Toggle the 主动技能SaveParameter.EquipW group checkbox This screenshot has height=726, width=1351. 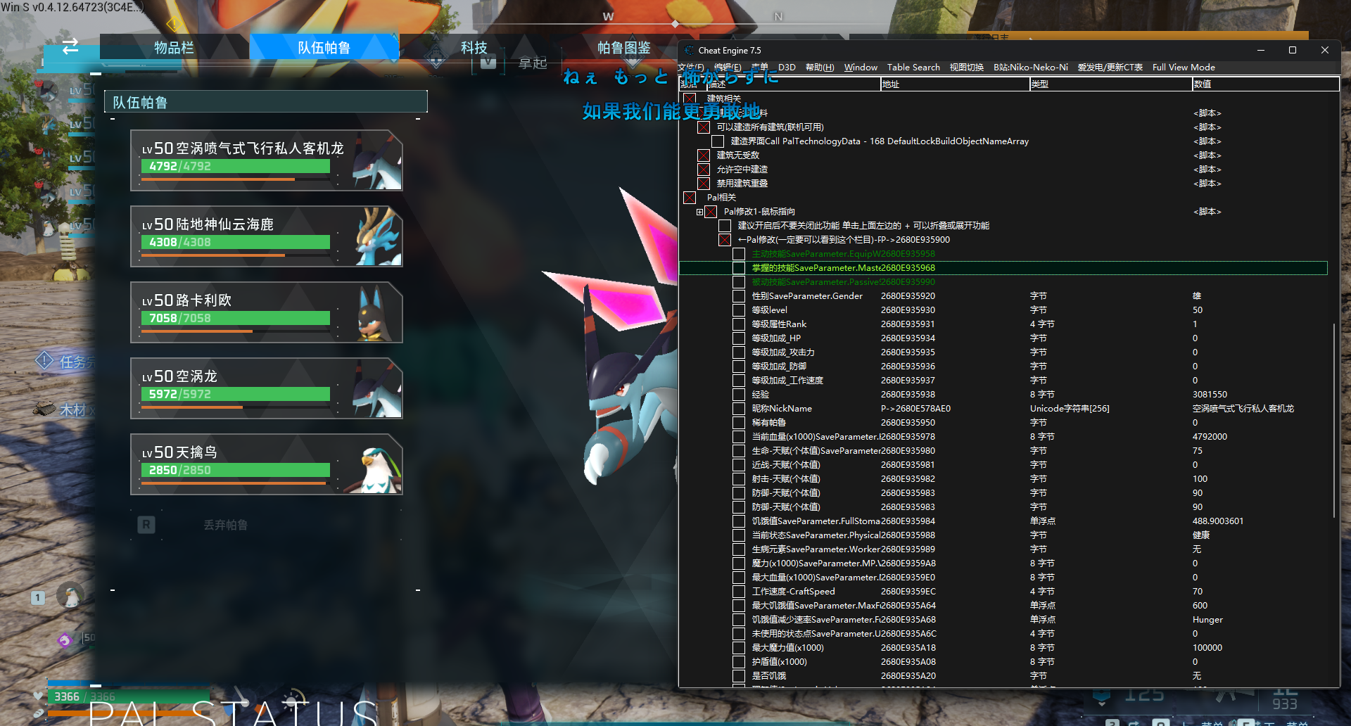[739, 254]
